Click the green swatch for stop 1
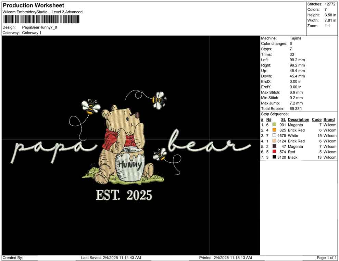 [x=274, y=125]
